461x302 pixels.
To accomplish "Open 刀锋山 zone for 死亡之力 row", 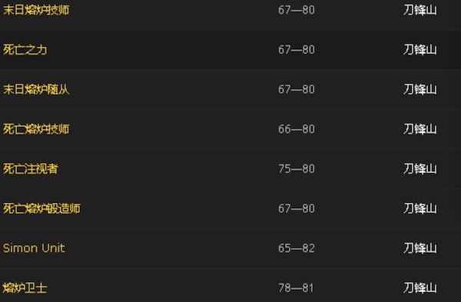I will coord(420,50).
